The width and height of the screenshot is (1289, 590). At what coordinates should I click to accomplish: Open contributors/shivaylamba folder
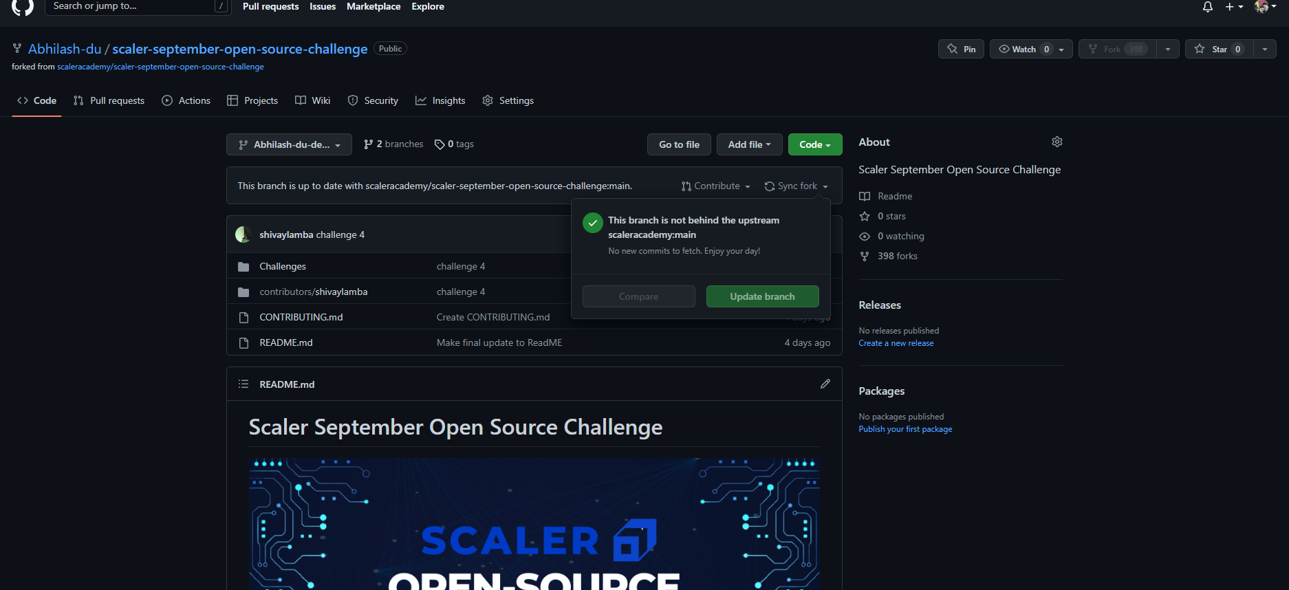(314, 292)
